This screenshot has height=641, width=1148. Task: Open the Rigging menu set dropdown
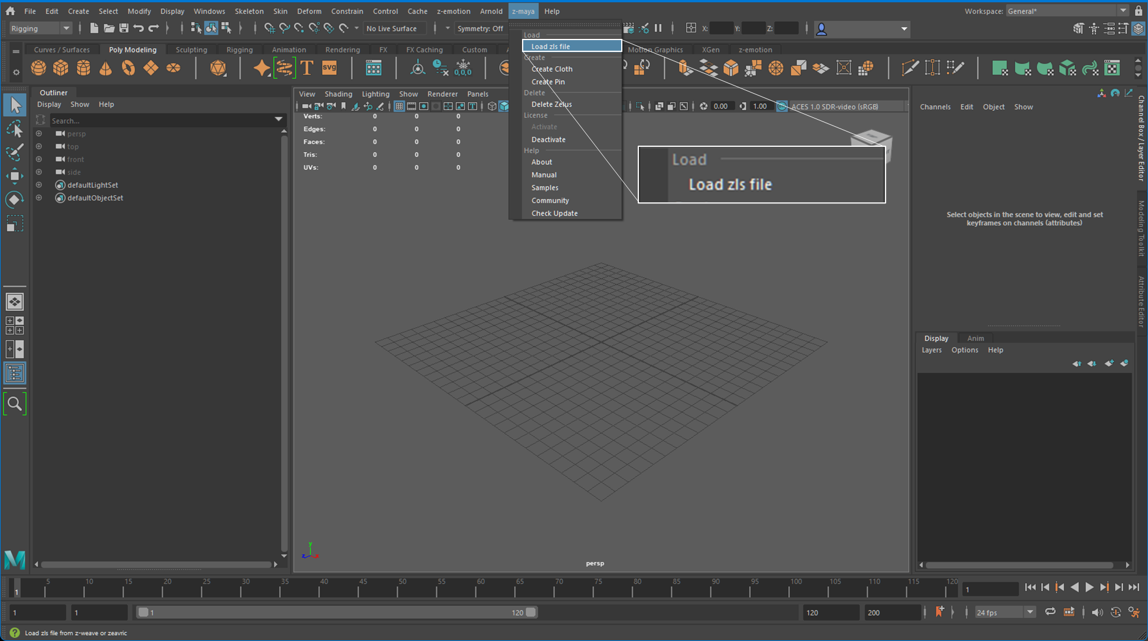point(40,28)
